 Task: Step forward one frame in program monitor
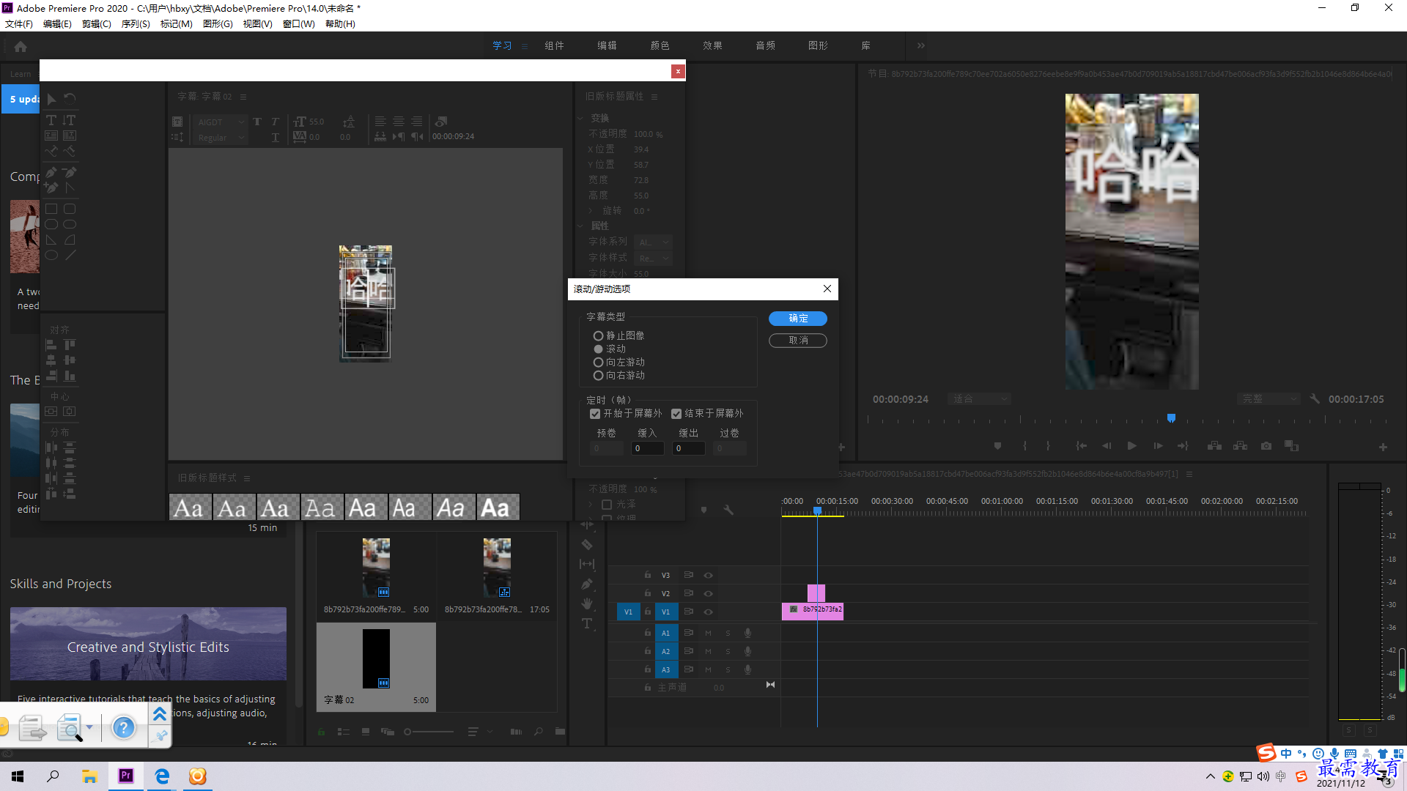pos(1158,446)
